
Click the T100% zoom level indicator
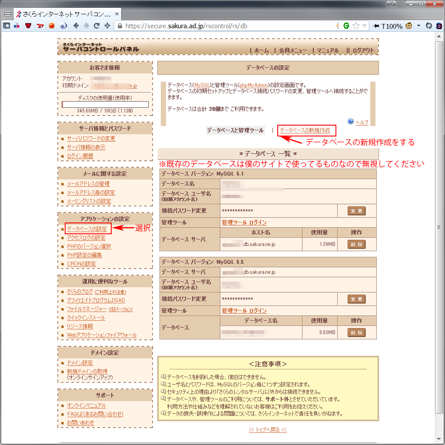pos(392,26)
